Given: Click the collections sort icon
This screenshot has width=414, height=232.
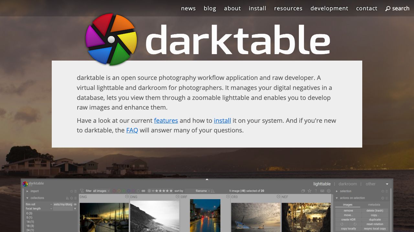Looking at the screenshot, I should point(68,198).
